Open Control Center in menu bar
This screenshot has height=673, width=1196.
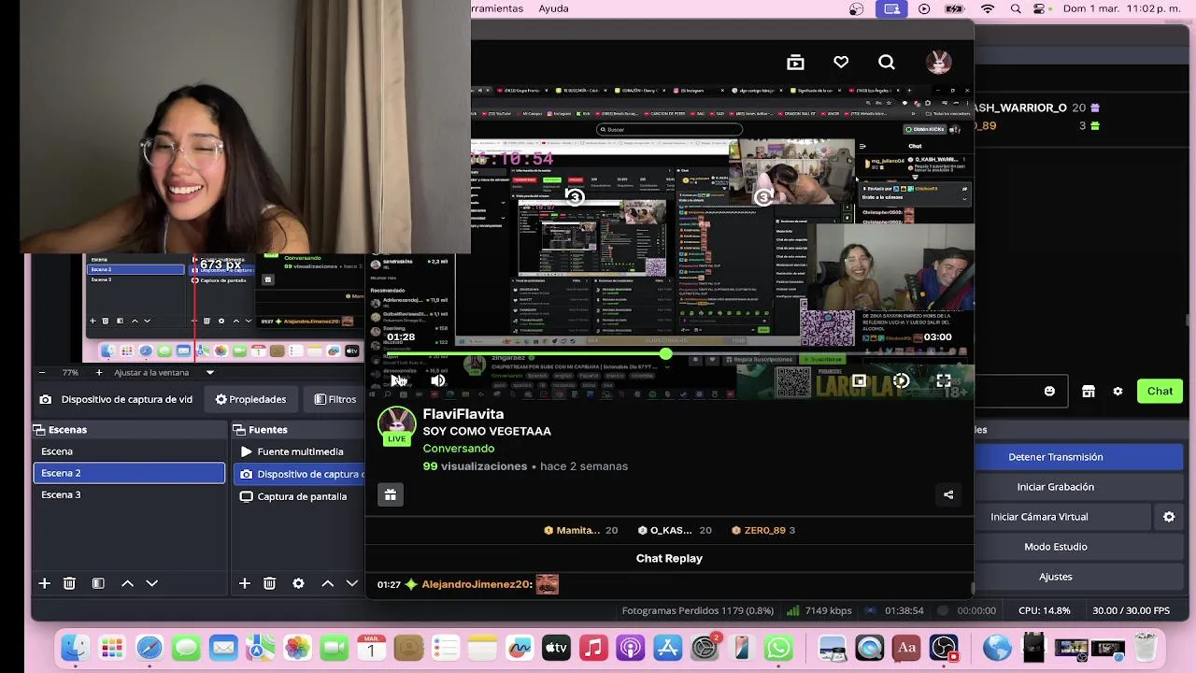(x=1041, y=8)
